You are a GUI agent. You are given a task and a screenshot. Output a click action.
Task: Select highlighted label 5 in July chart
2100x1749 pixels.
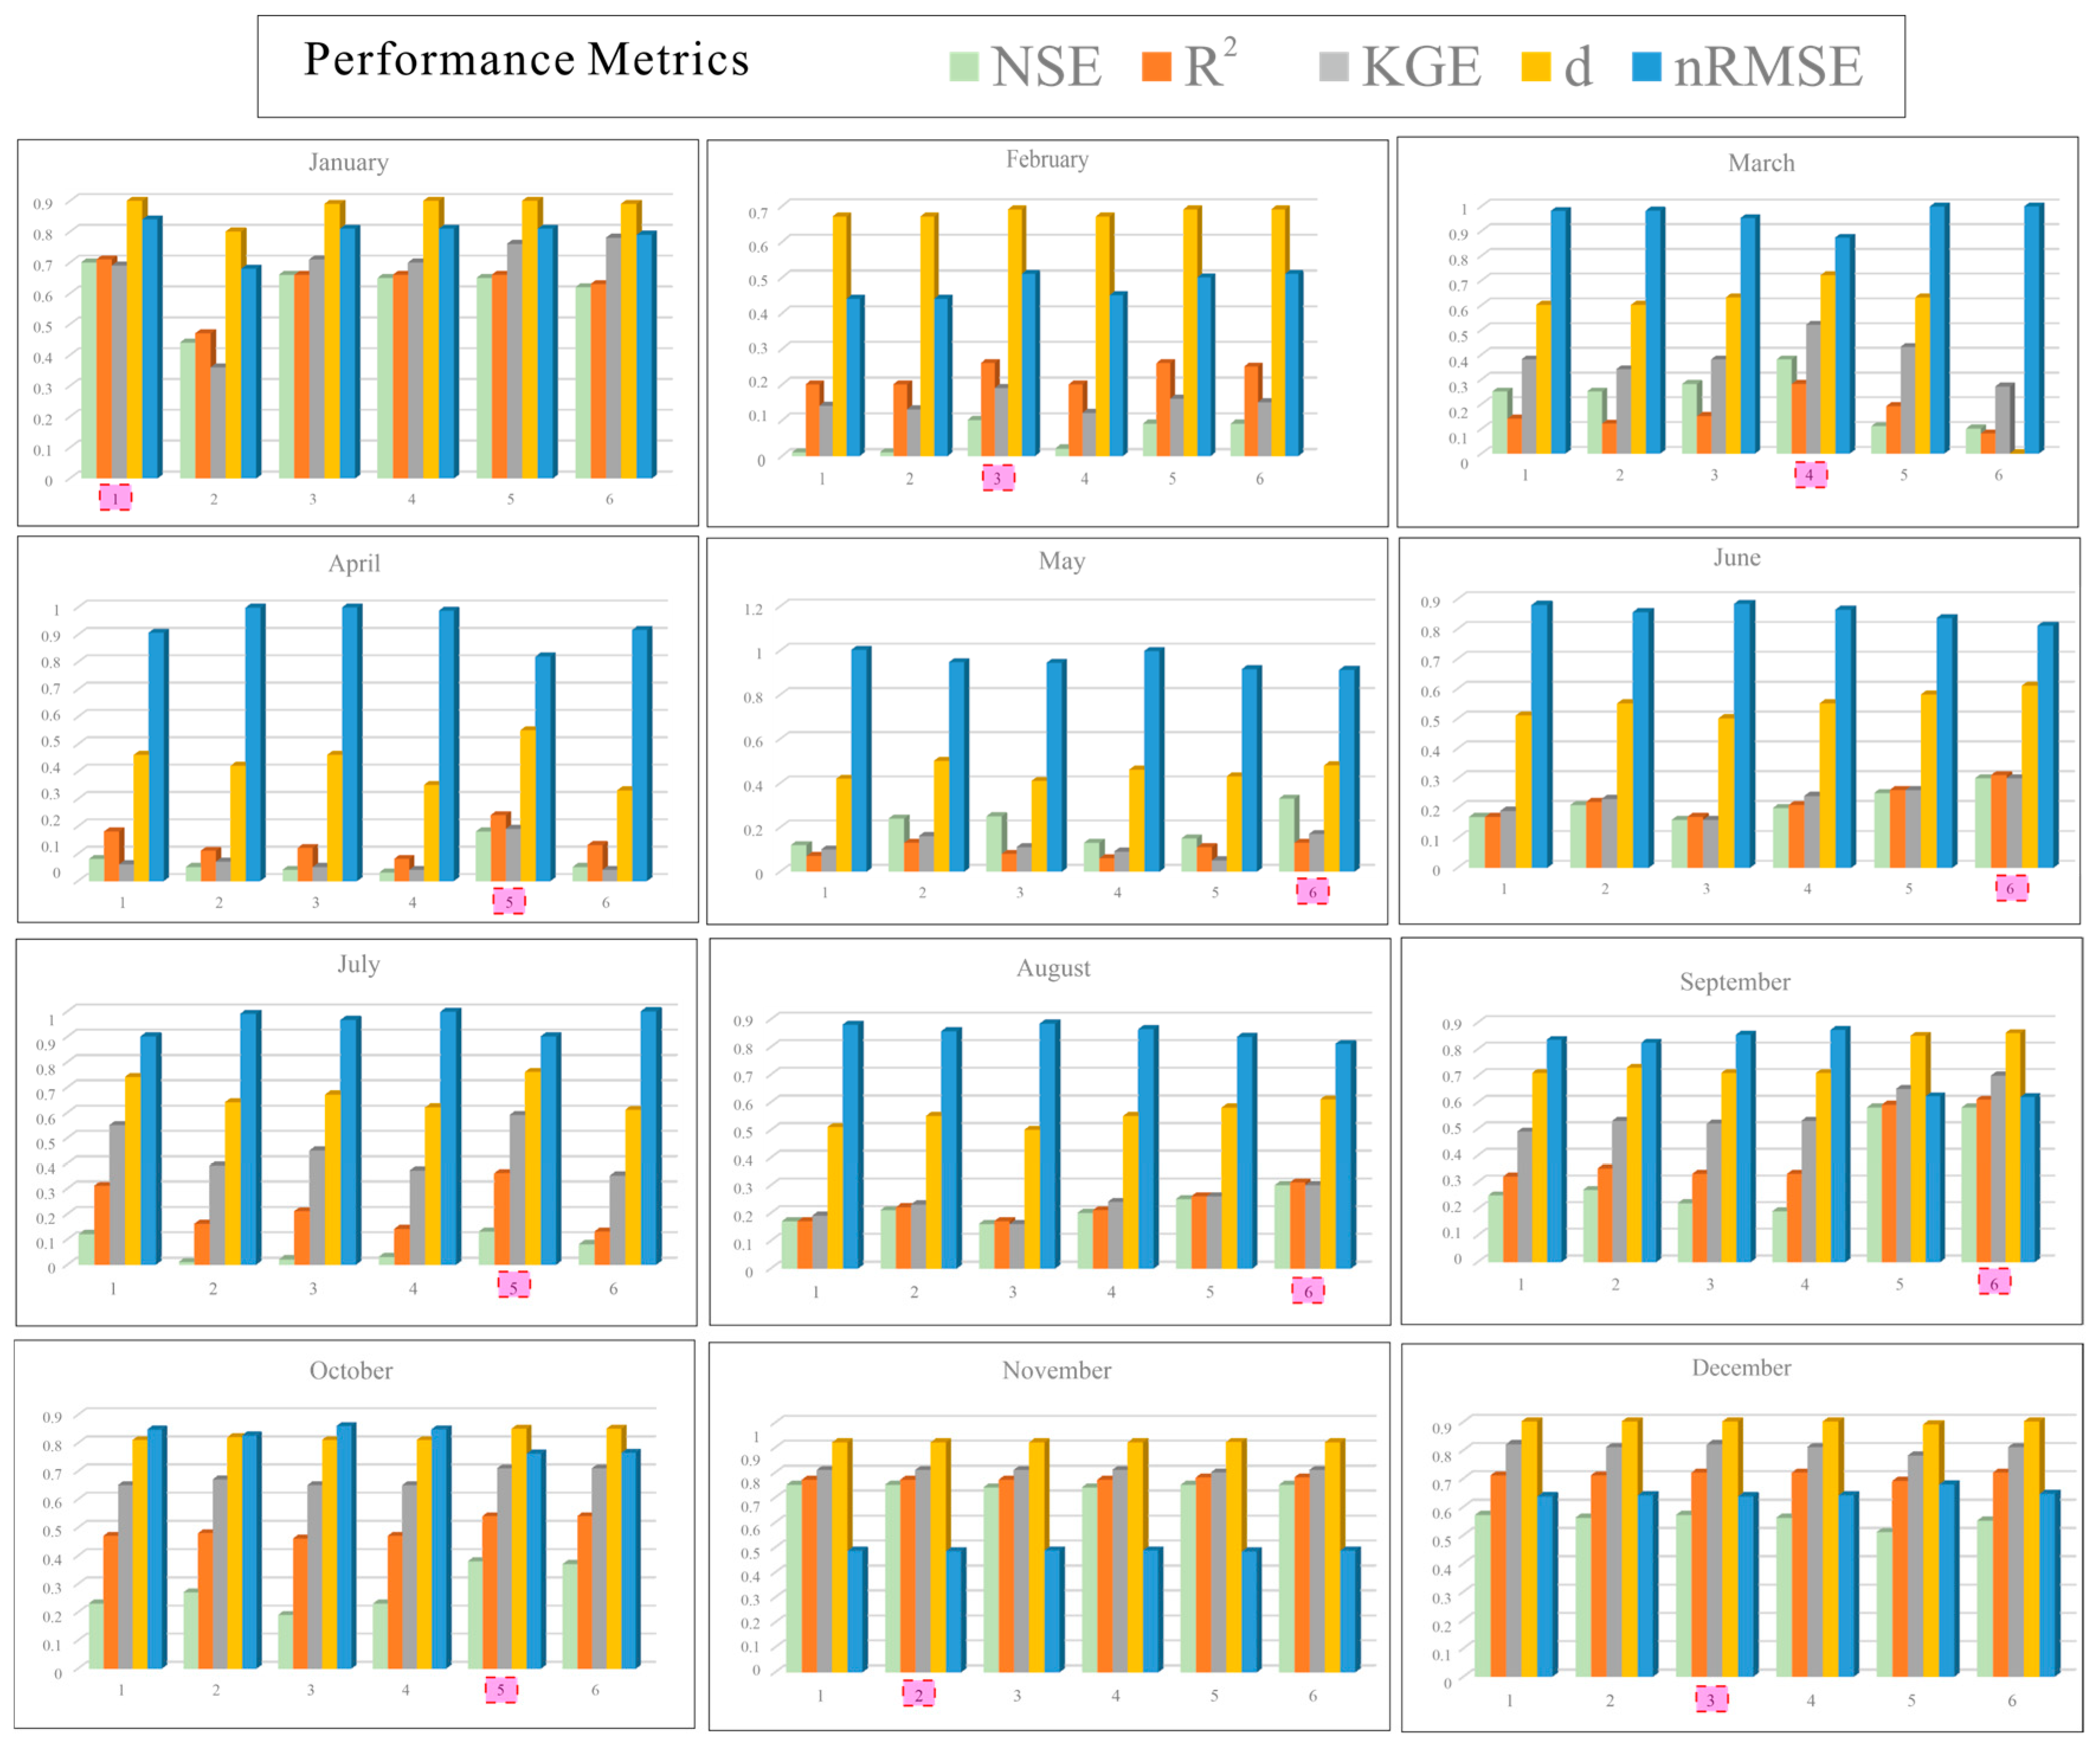[x=514, y=1285]
